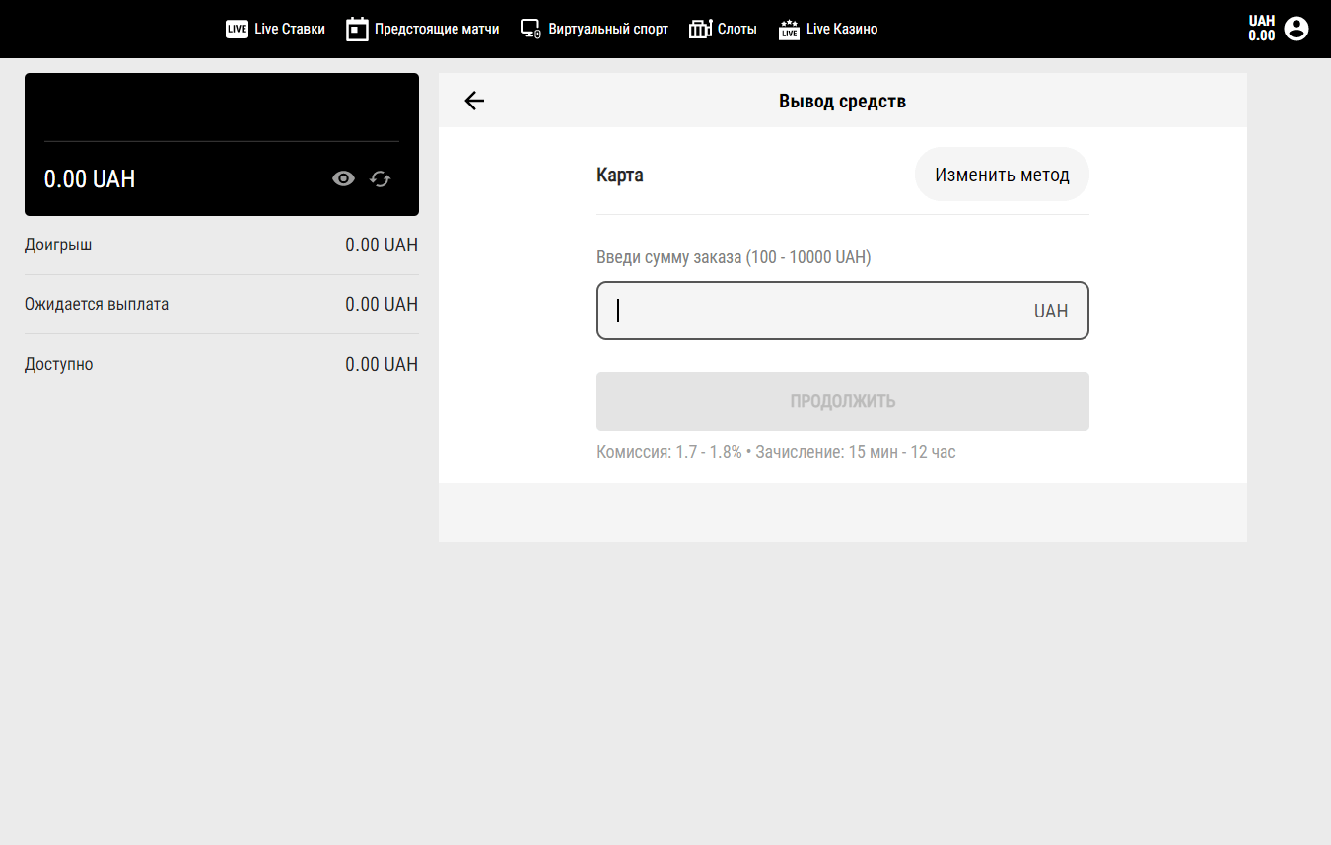1331x845 pixels.
Task: Hide the balance with the eye icon
Action: click(343, 178)
